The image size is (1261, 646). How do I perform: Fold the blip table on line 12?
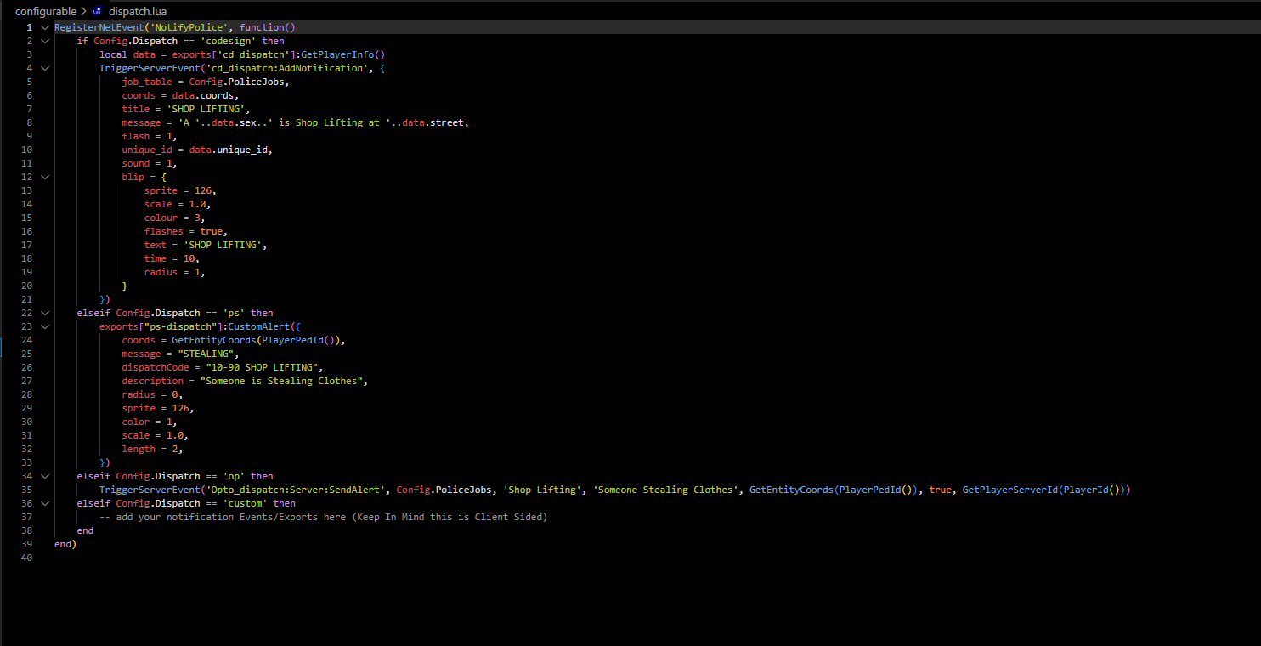click(x=44, y=177)
